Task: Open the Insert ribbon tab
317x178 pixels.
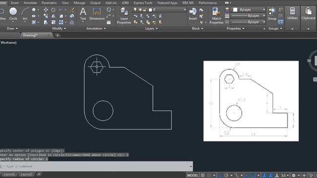Action: (x=14, y=3)
